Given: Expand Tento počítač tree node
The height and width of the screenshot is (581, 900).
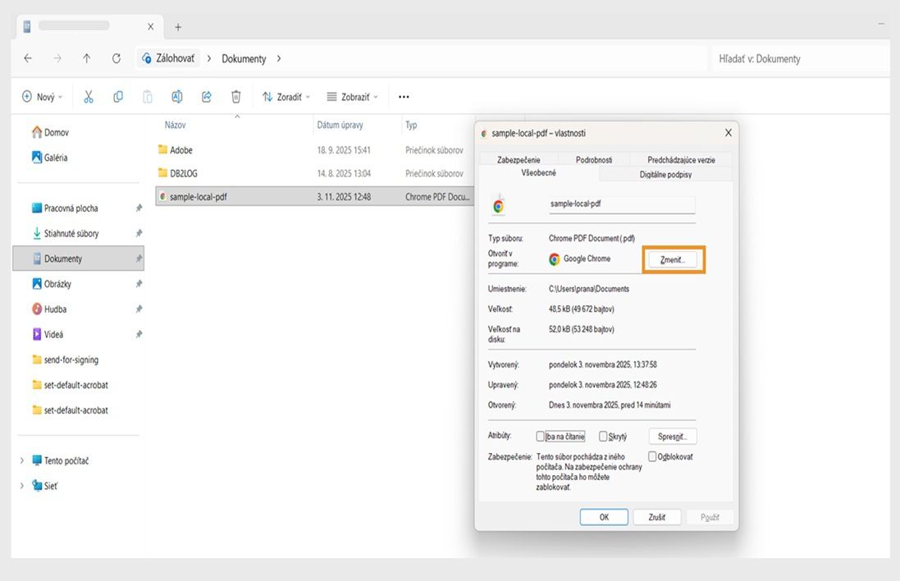Looking at the screenshot, I should (22, 460).
